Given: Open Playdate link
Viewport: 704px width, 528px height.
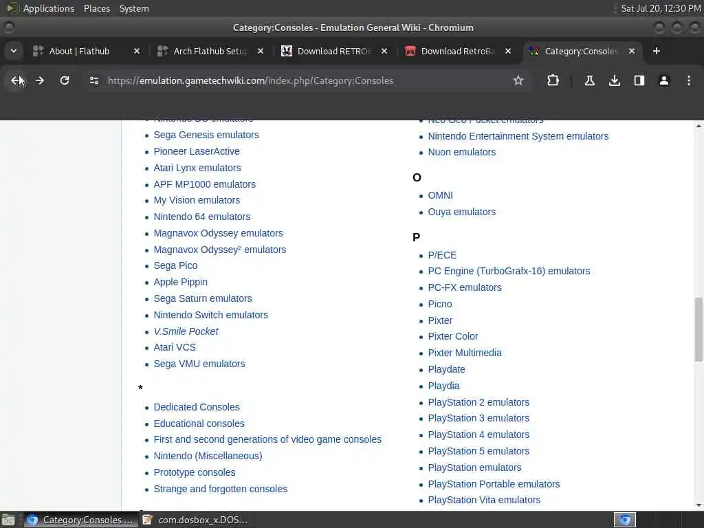Looking at the screenshot, I should tap(446, 369).
